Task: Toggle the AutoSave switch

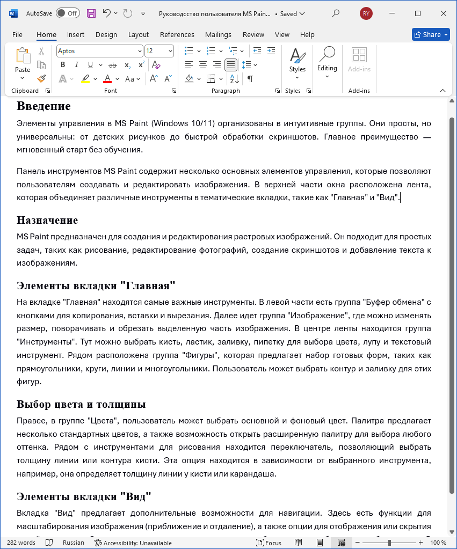Action: click(x=68, y=13)
